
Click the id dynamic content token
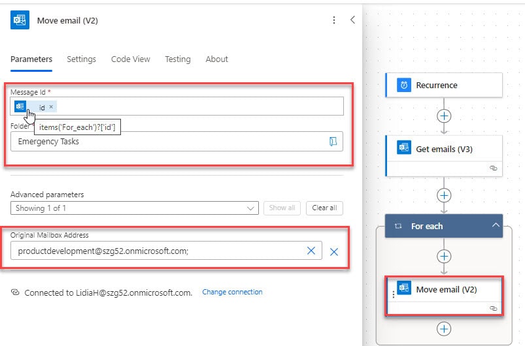click(x=35, y=106)
